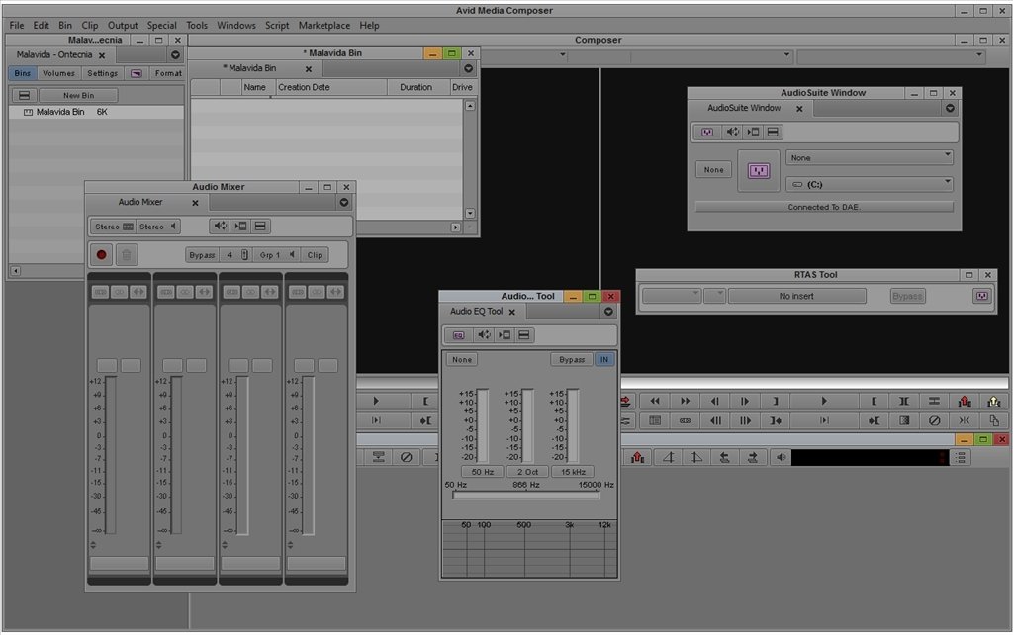Click the trash icon in Audio Mixer
The height and width of the screenshot is (635, 1013).
[x=127, y=254]
